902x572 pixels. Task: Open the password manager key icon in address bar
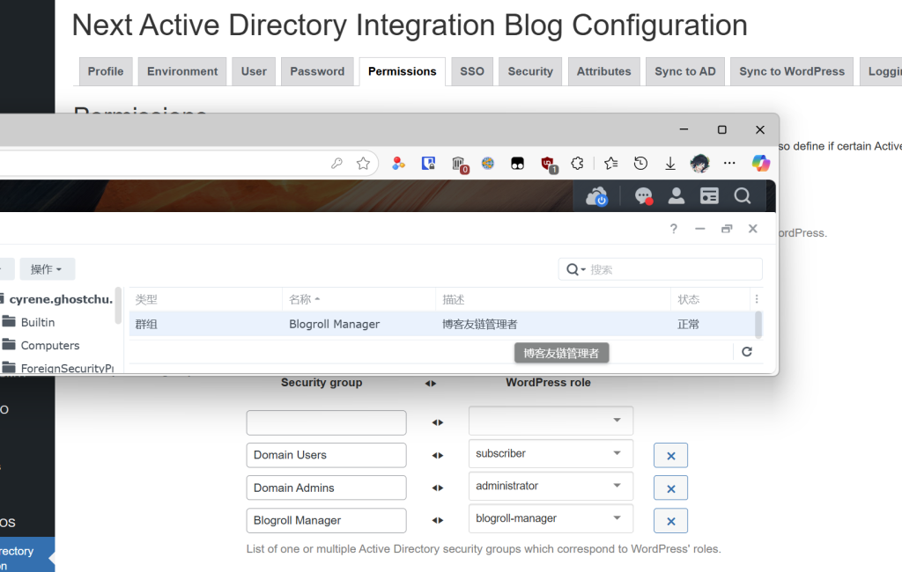click(336, 164)
